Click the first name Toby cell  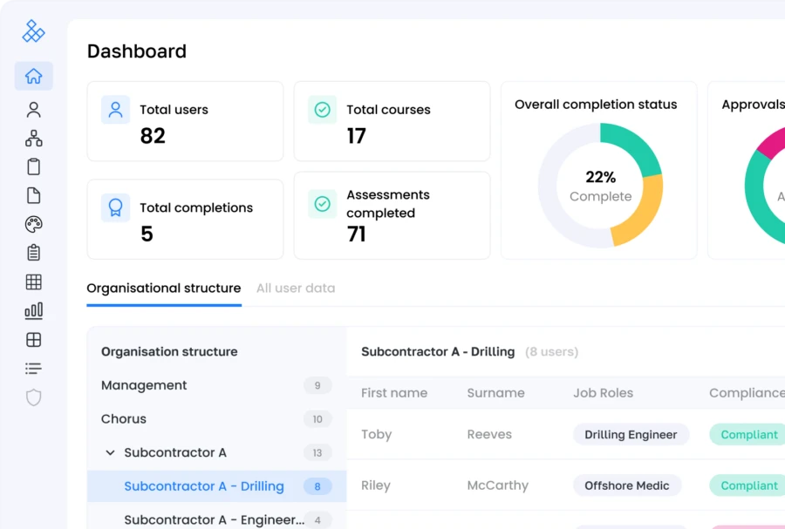(377, 435)
